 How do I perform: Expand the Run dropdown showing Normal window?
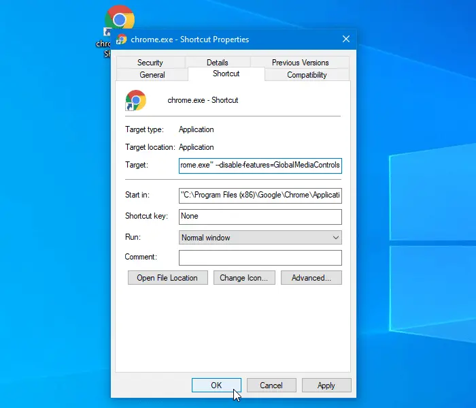260,238
